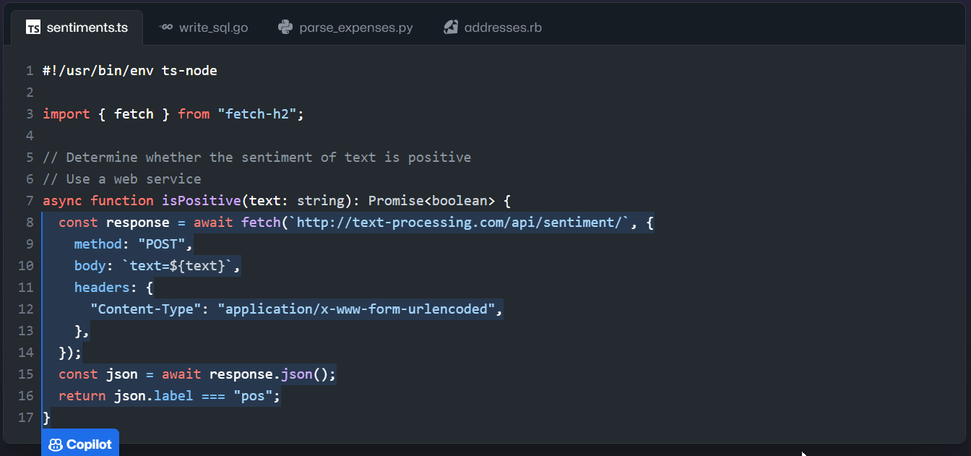Click 'response.json()' call on line 15

click(269, 374)
